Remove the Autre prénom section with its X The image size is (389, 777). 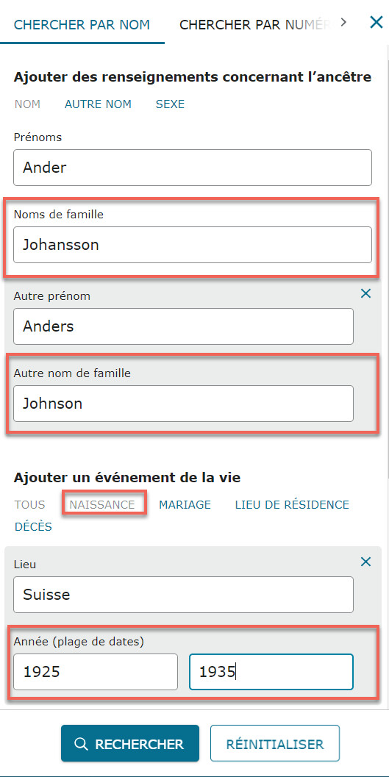pyautogui.click(x=365, y=293)
